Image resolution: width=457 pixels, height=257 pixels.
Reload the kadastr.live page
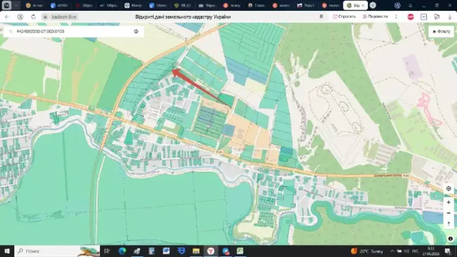[x=33, y=17]
